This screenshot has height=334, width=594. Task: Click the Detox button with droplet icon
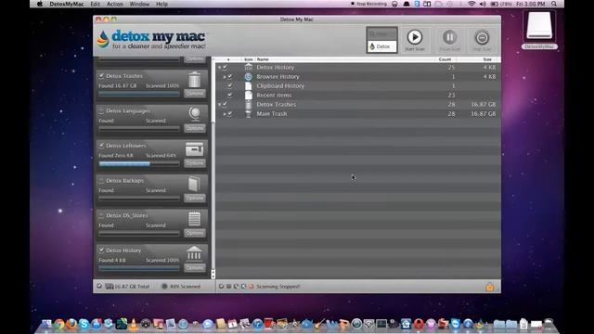(x=381, y=46)
